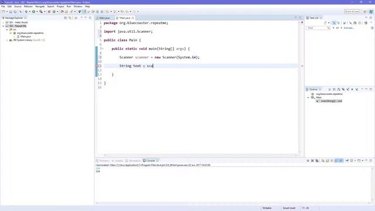Collapse the org.bluecoaster.repeatme package node

11,33
